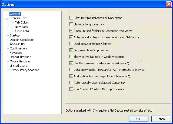Viewport: 173px width, 124px height.
Task: Close the Options dialog window
Action: [x=169, y=4]
